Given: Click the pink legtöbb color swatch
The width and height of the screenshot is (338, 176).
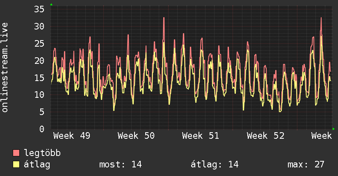Looking at the screenshot, I should click(16, 153).
